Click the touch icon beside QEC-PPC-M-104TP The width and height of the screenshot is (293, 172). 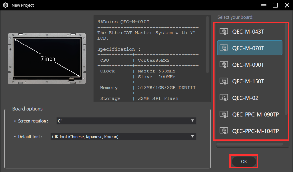[x=224, y=131]
